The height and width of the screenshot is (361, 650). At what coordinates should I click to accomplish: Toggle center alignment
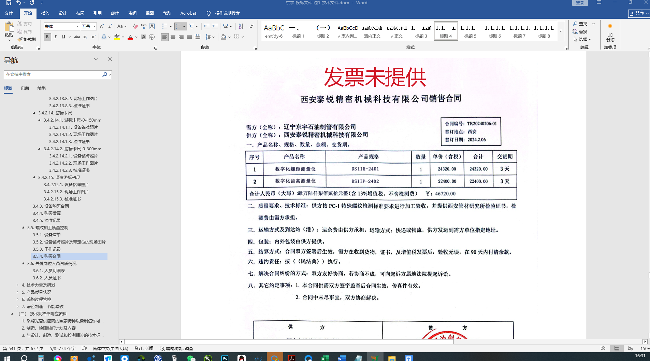click(173, 37)
